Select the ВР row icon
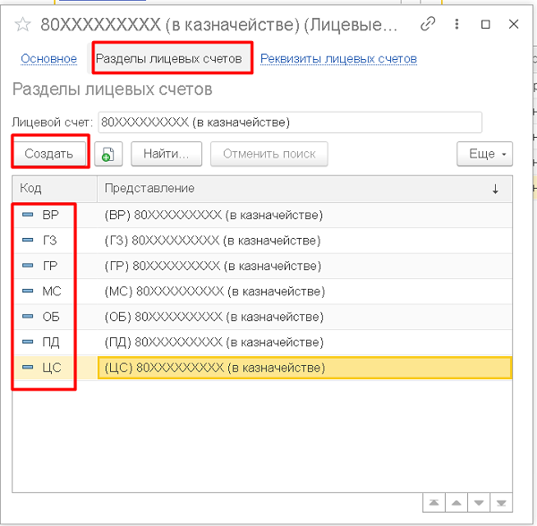 point(27,216)
